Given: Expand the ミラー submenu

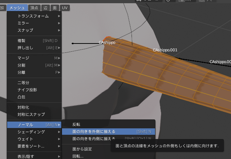Looking at the screenshot, I should [34, 23].
